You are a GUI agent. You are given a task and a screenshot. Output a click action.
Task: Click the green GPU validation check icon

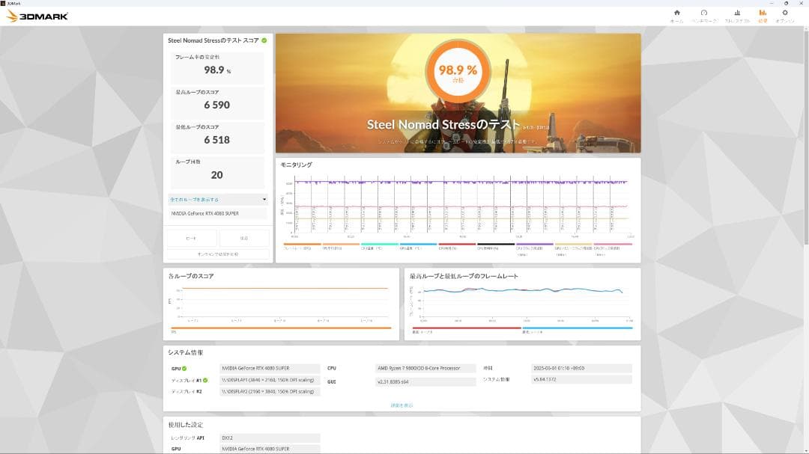(184, 368)
